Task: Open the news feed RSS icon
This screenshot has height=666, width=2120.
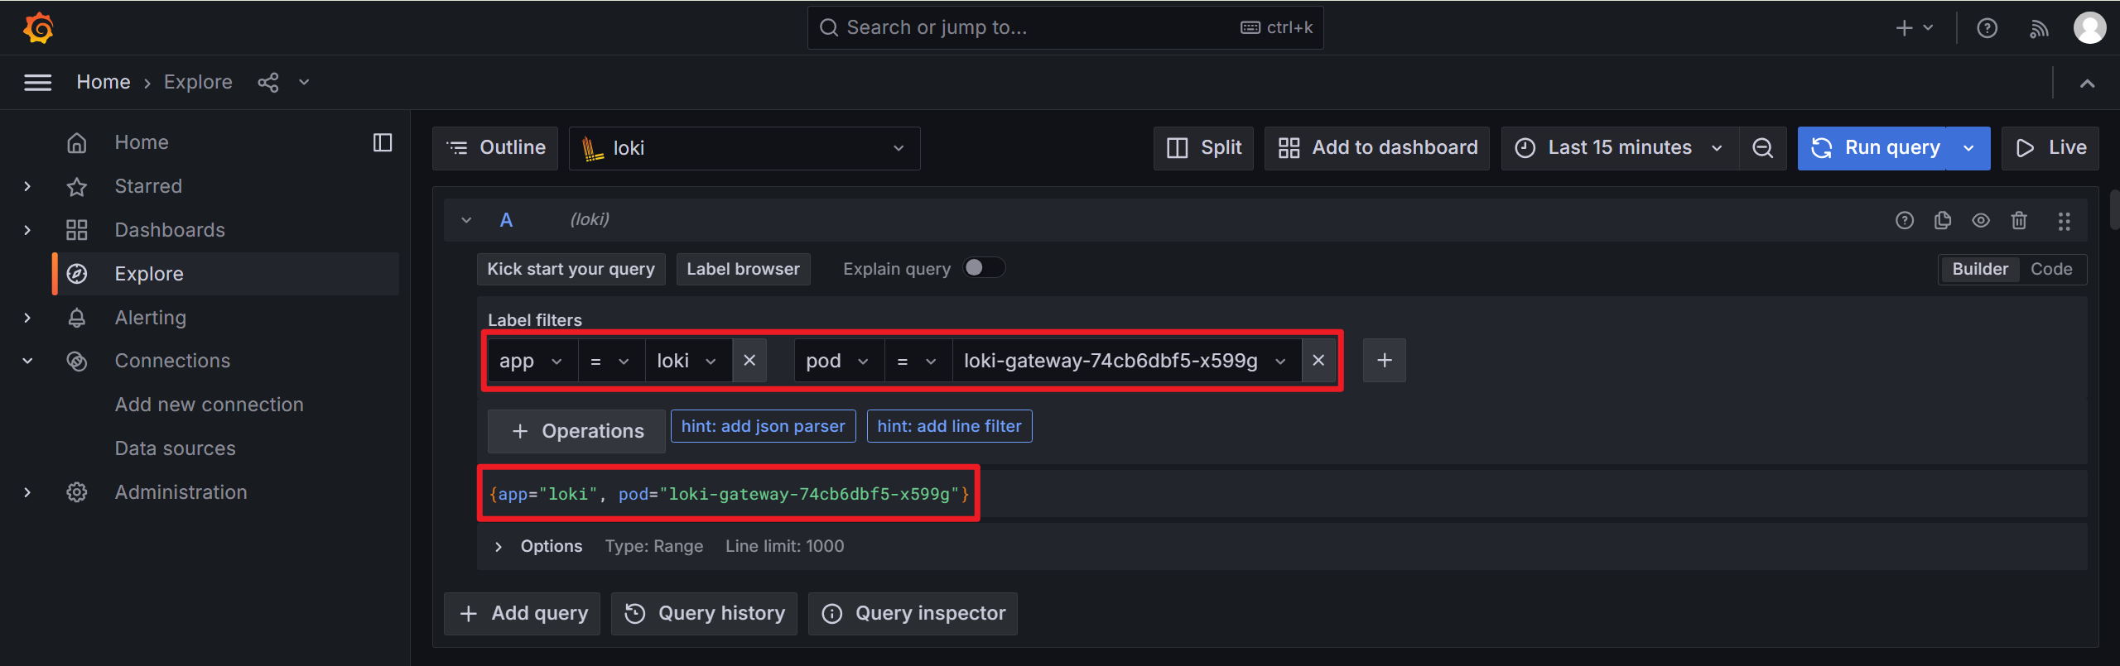Action: tap(2039, 28)
